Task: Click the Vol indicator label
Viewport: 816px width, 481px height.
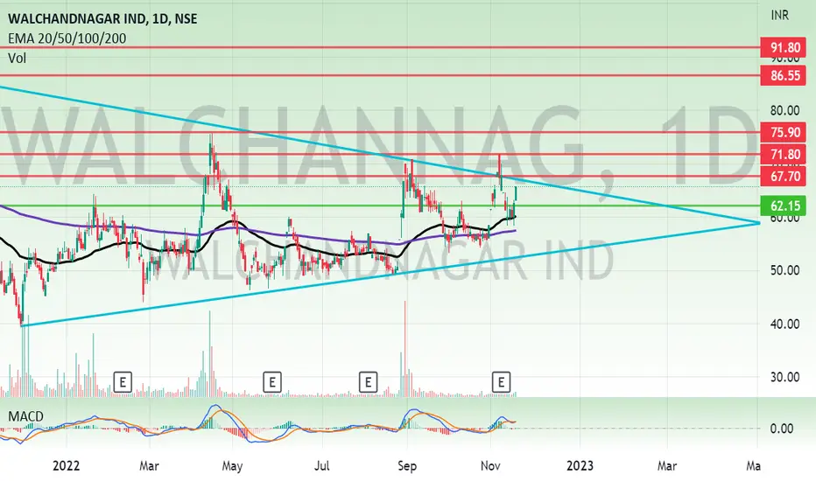Action: pos(17,59)
